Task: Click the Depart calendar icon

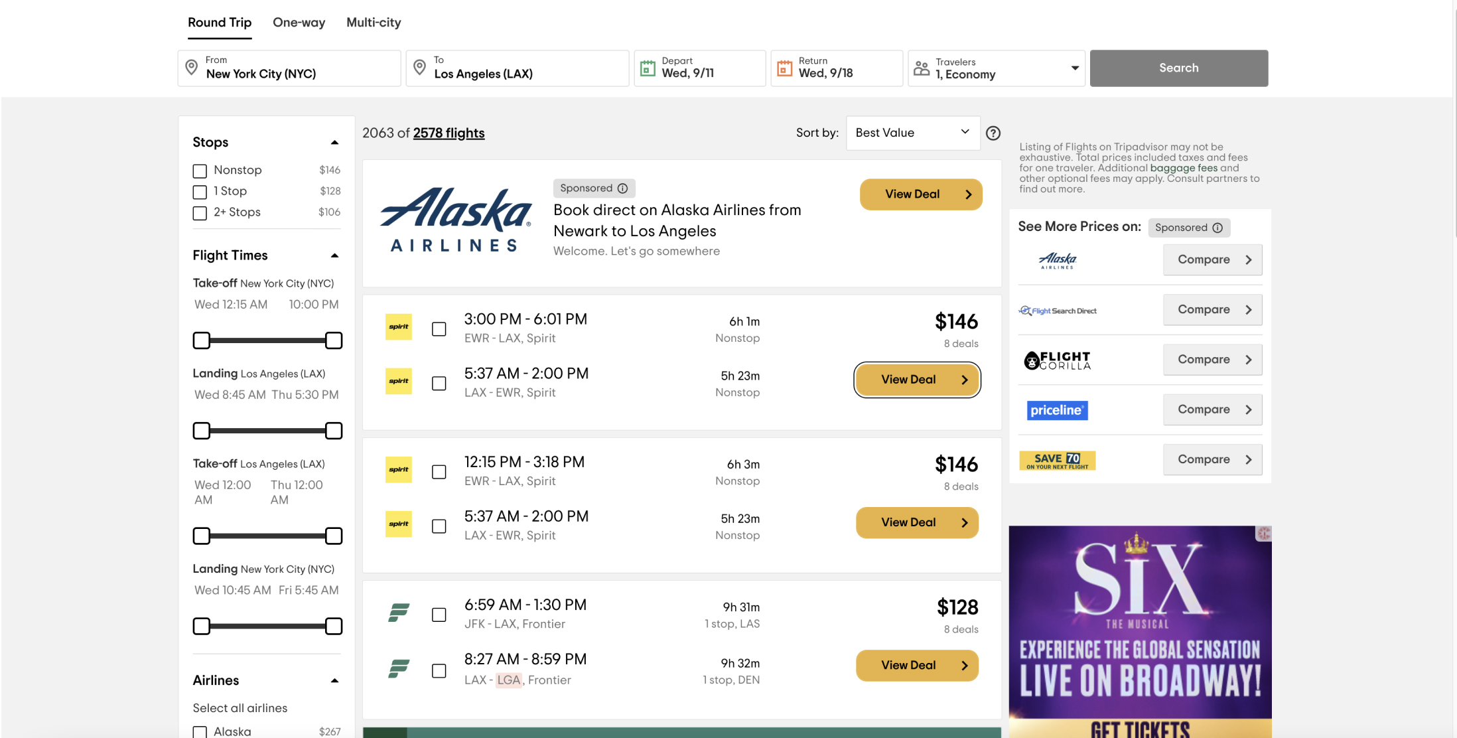Action: coord(648,68)
